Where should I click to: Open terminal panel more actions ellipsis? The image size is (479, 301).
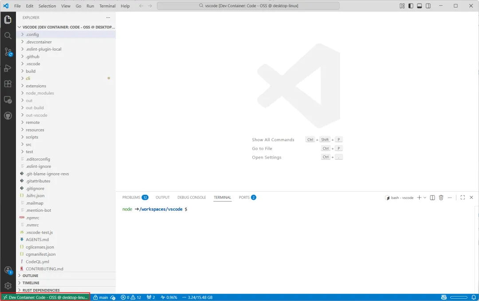[x=450, y=198]
